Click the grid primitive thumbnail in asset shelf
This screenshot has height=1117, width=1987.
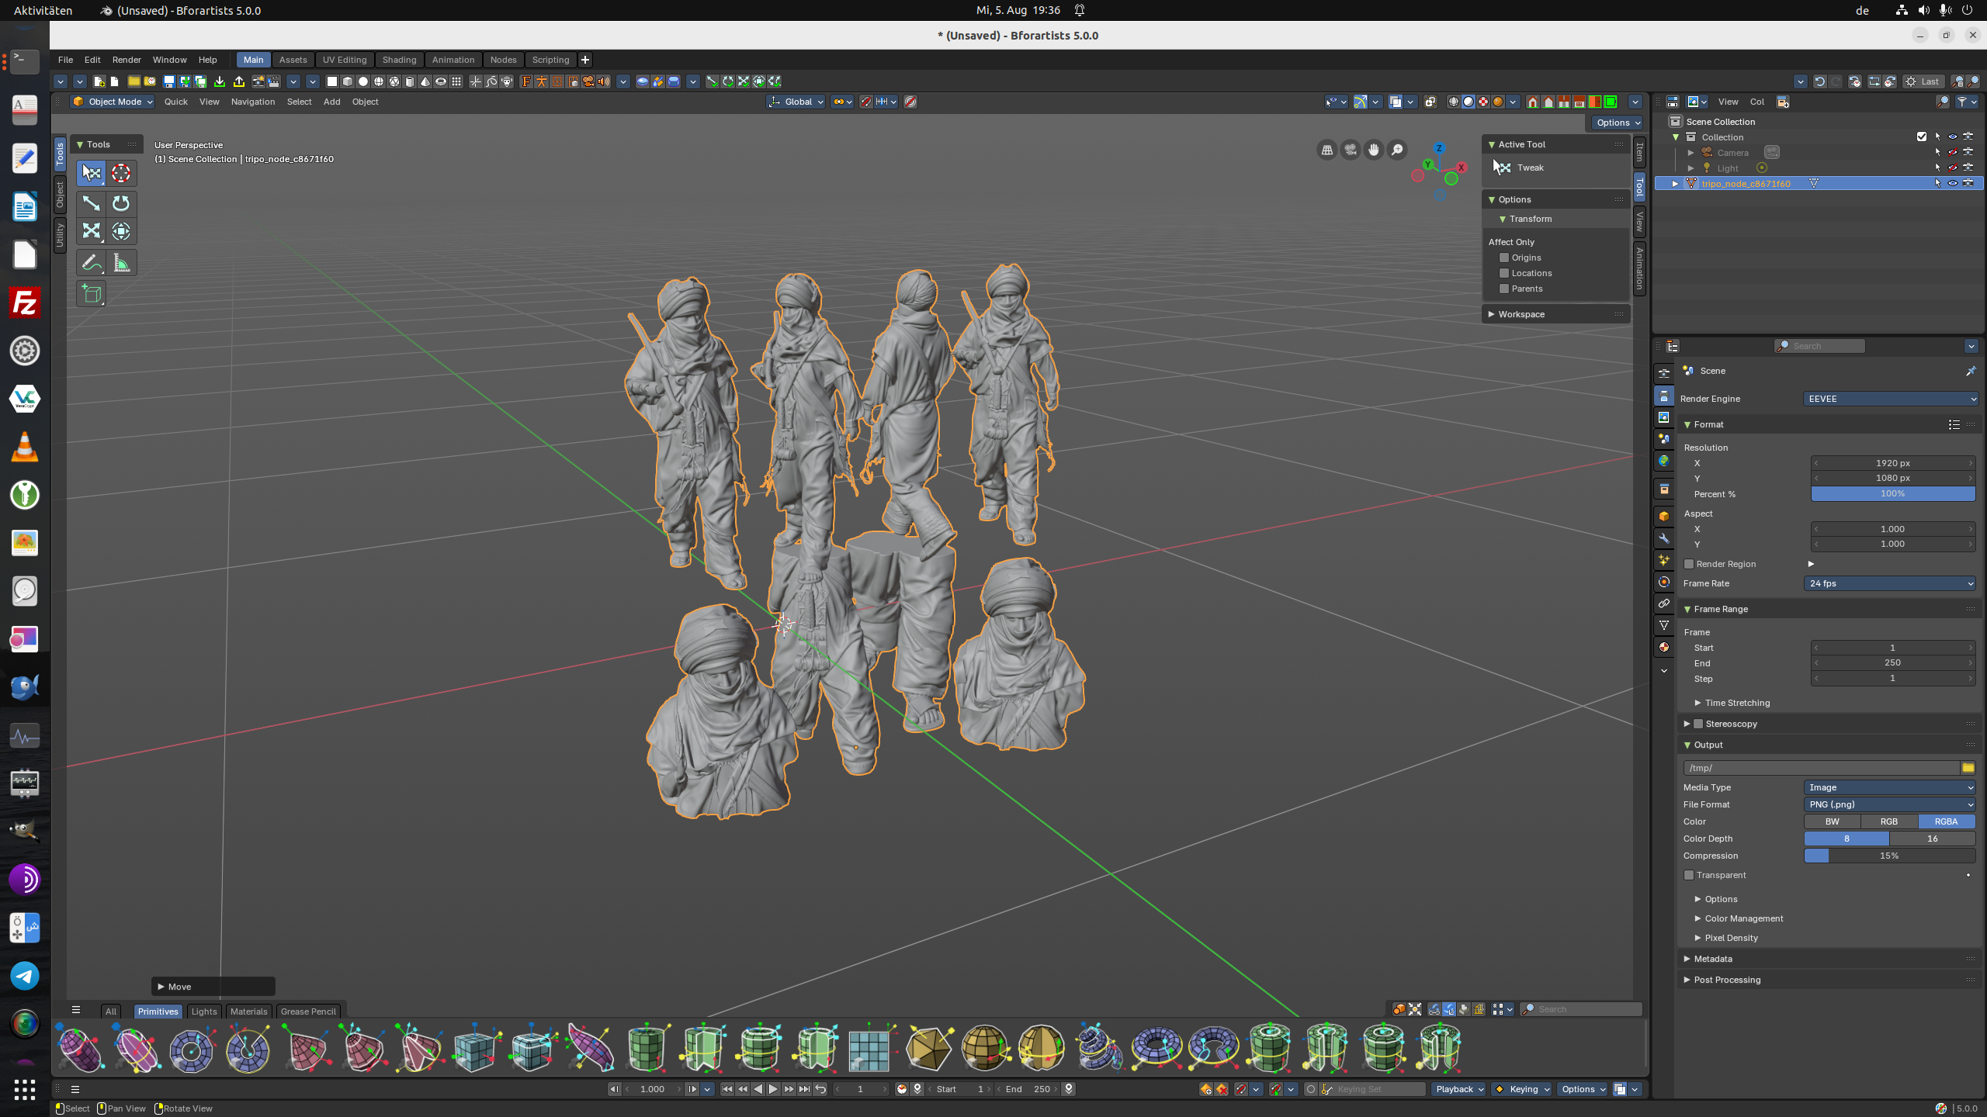pos(869,1048)
